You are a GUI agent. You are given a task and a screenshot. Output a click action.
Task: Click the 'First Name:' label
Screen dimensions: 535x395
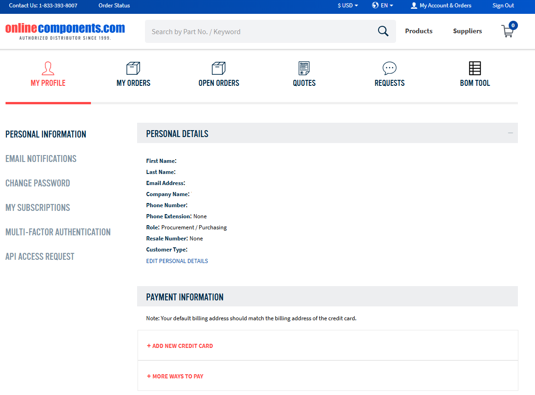click(x=162, y=161)
